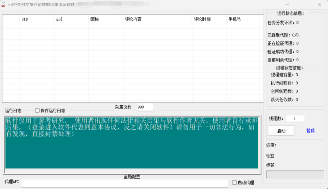Click the 评论时间 column header
Screen dimensions: 328x189
(x=209, y=19)
